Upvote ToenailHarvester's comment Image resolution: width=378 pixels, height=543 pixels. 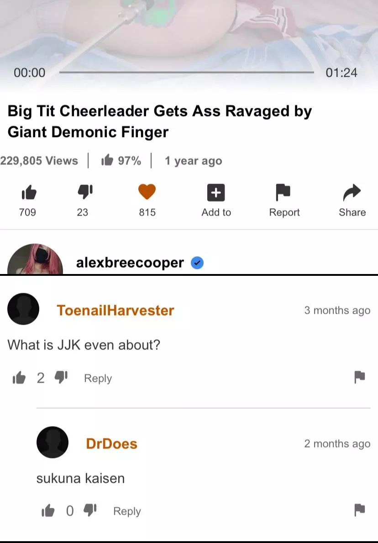coord(19,378)
